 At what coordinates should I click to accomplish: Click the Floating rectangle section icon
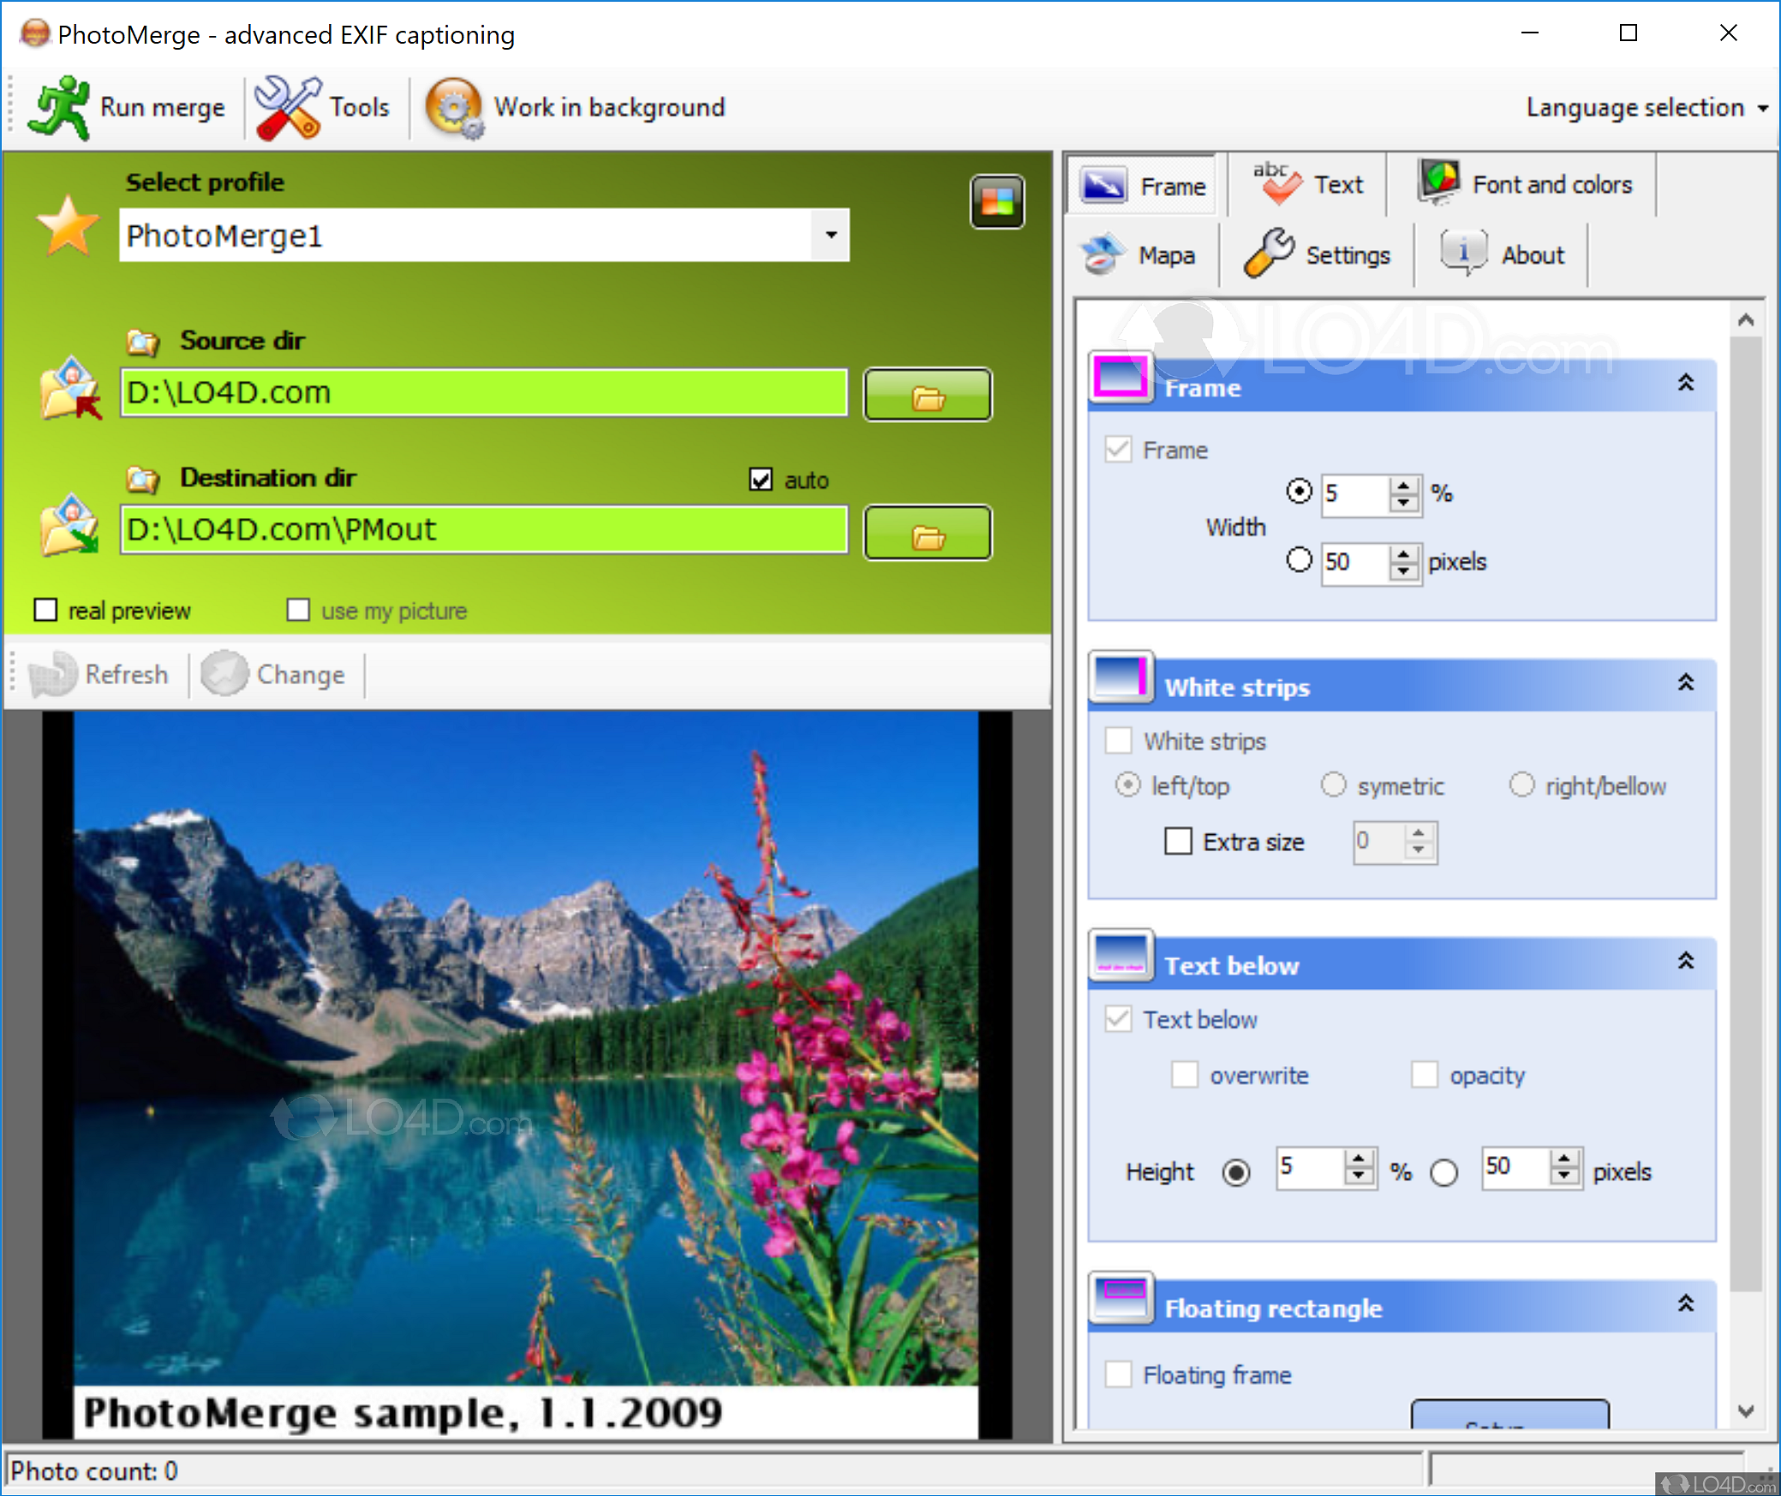[1121, 1297]
